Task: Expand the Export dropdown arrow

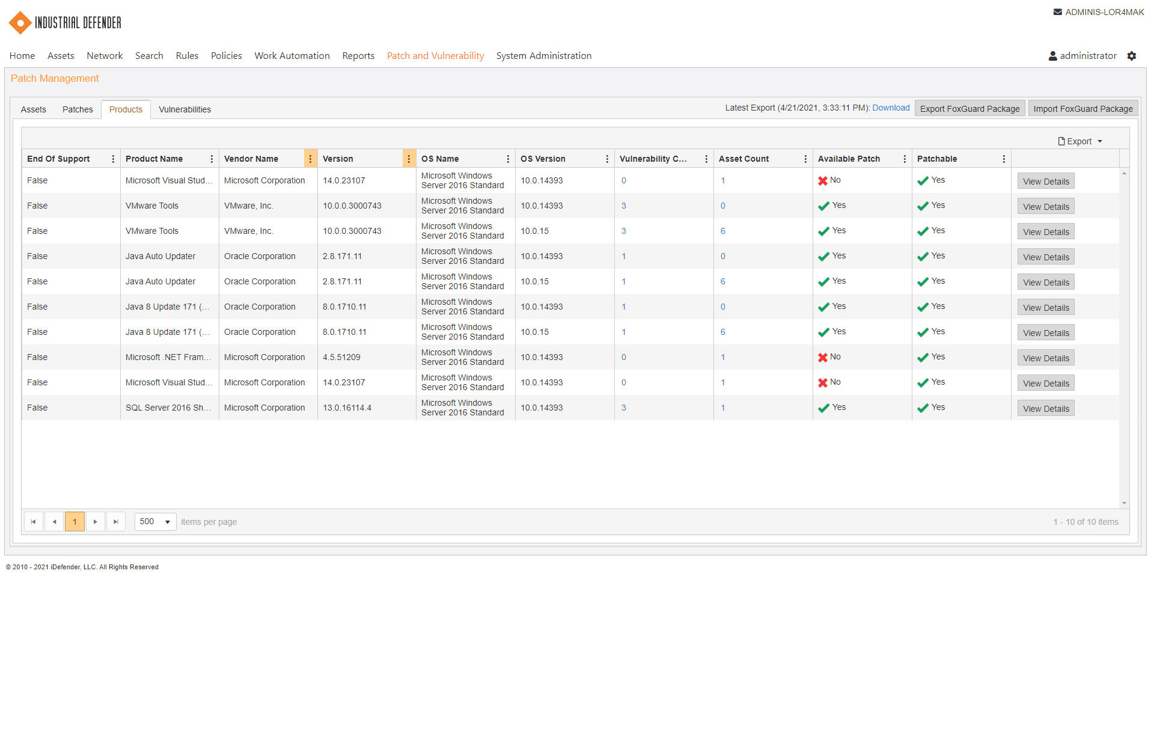Action: pos(1100,141)
